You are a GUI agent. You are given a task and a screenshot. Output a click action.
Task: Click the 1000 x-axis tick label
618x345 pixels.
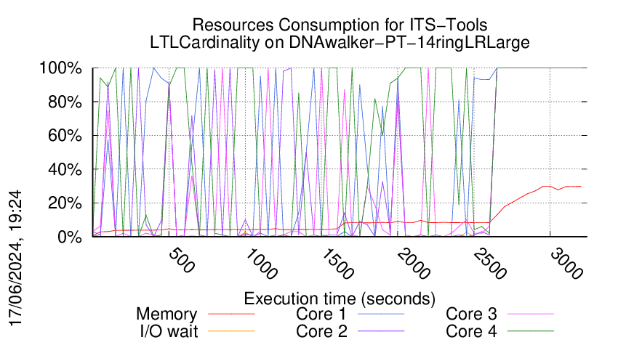tap(261, 264)
